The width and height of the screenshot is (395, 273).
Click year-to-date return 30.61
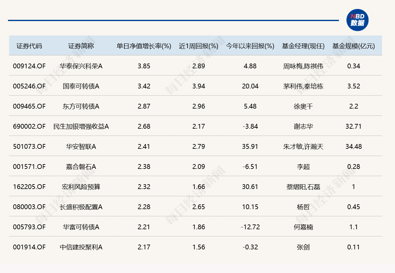click(x=250, y=187)
